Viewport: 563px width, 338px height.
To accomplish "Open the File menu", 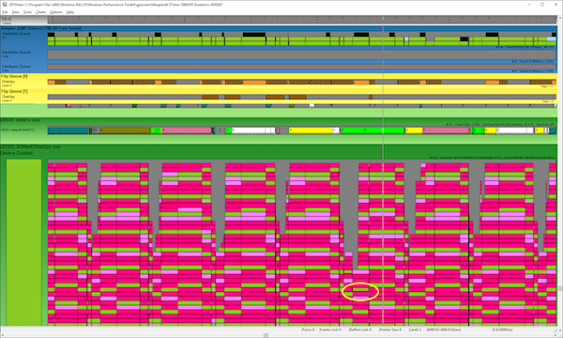I will [5, 12].
